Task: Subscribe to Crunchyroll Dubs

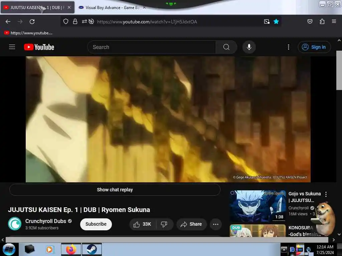Action: 96,224
